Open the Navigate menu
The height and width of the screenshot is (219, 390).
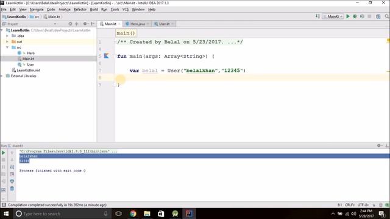coord(37,10)
